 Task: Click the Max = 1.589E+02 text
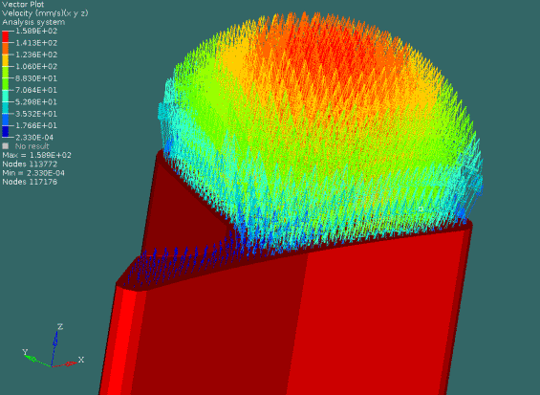coord(37,155)
